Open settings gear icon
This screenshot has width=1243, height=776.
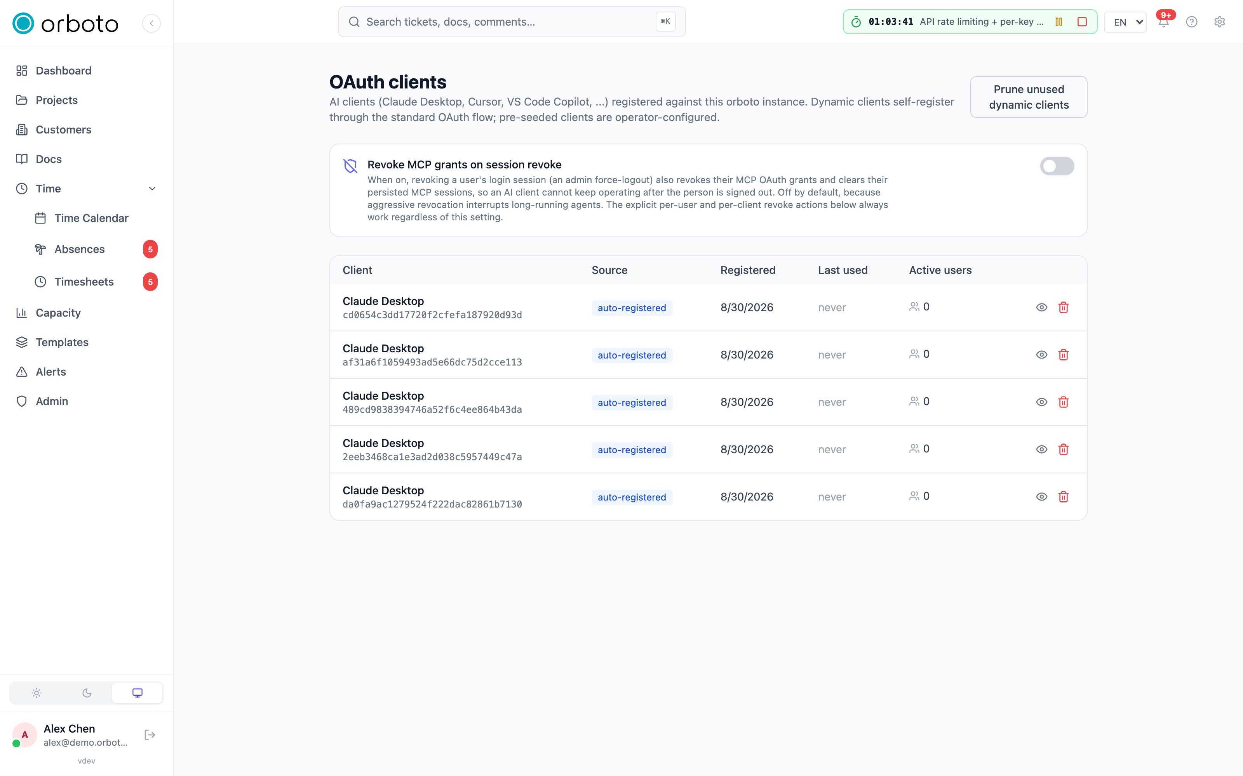pyautogui.click(x=1219, y=22)
